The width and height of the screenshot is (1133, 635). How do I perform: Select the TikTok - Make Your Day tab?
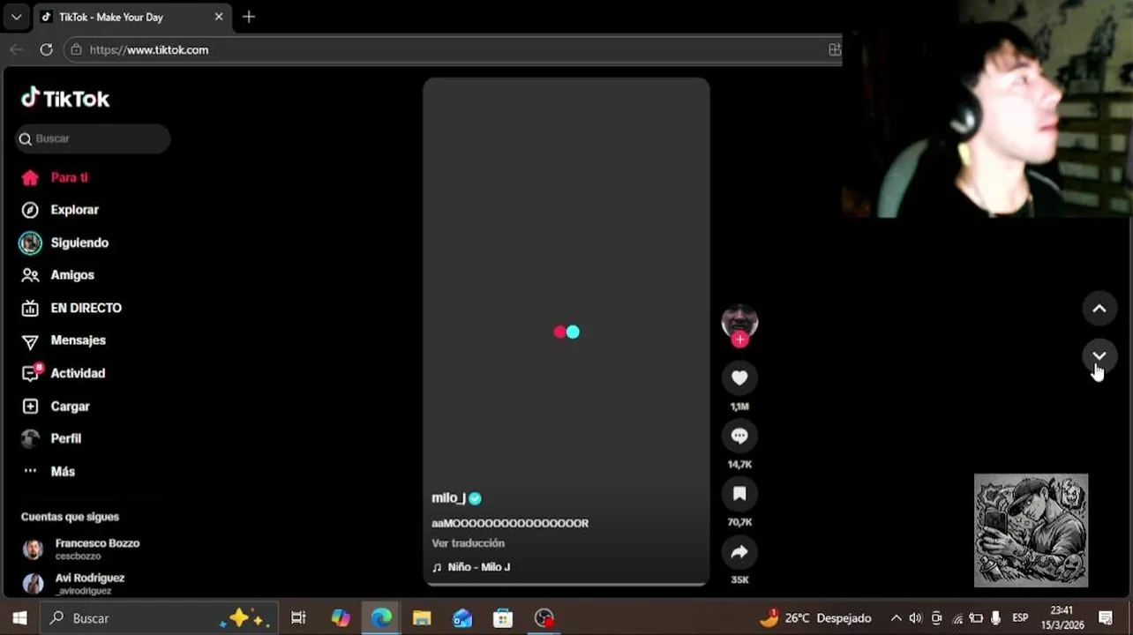pyautogui.click(x=111, y=17)
